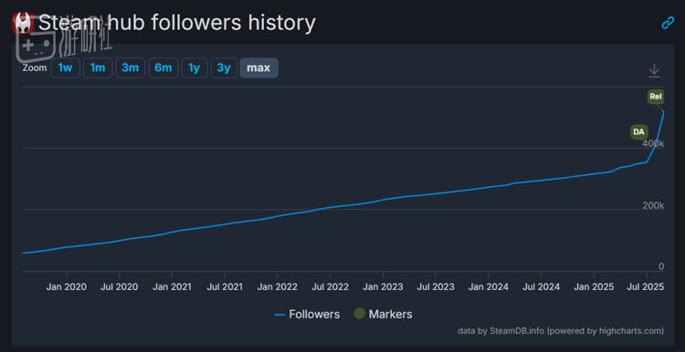Toggle the Followers series in legend

pyautogui.click(x=307, y=314)
